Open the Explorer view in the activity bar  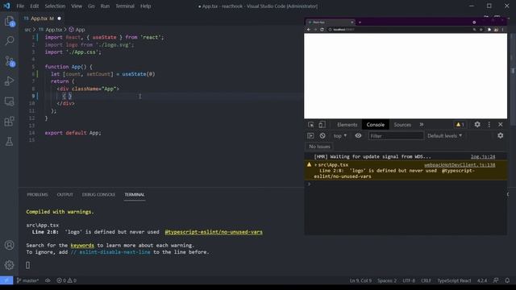(x=10, y=22)
